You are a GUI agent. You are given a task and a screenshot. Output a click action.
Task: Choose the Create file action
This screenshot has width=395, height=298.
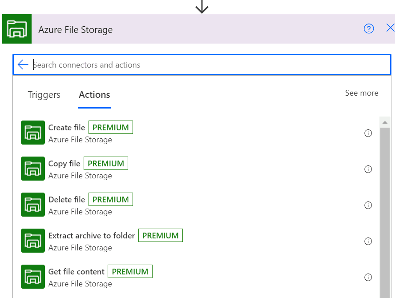(x=67, y=128)
